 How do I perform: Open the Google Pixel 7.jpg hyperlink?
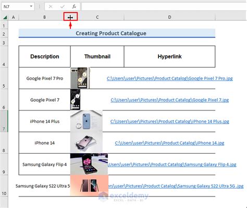tap(170, 100)
